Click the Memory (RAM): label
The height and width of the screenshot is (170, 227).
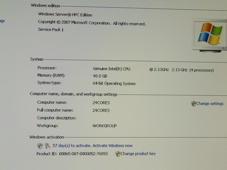51,75
